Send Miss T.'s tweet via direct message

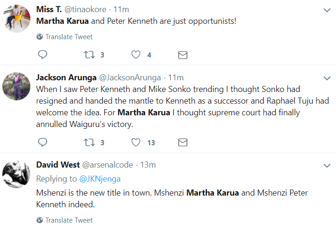point(183,55)
